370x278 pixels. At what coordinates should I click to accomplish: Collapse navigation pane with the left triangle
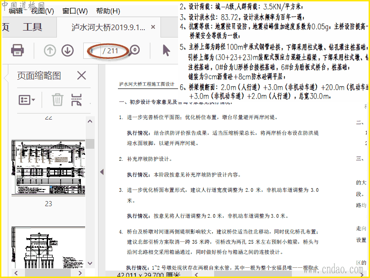(102, 172)
